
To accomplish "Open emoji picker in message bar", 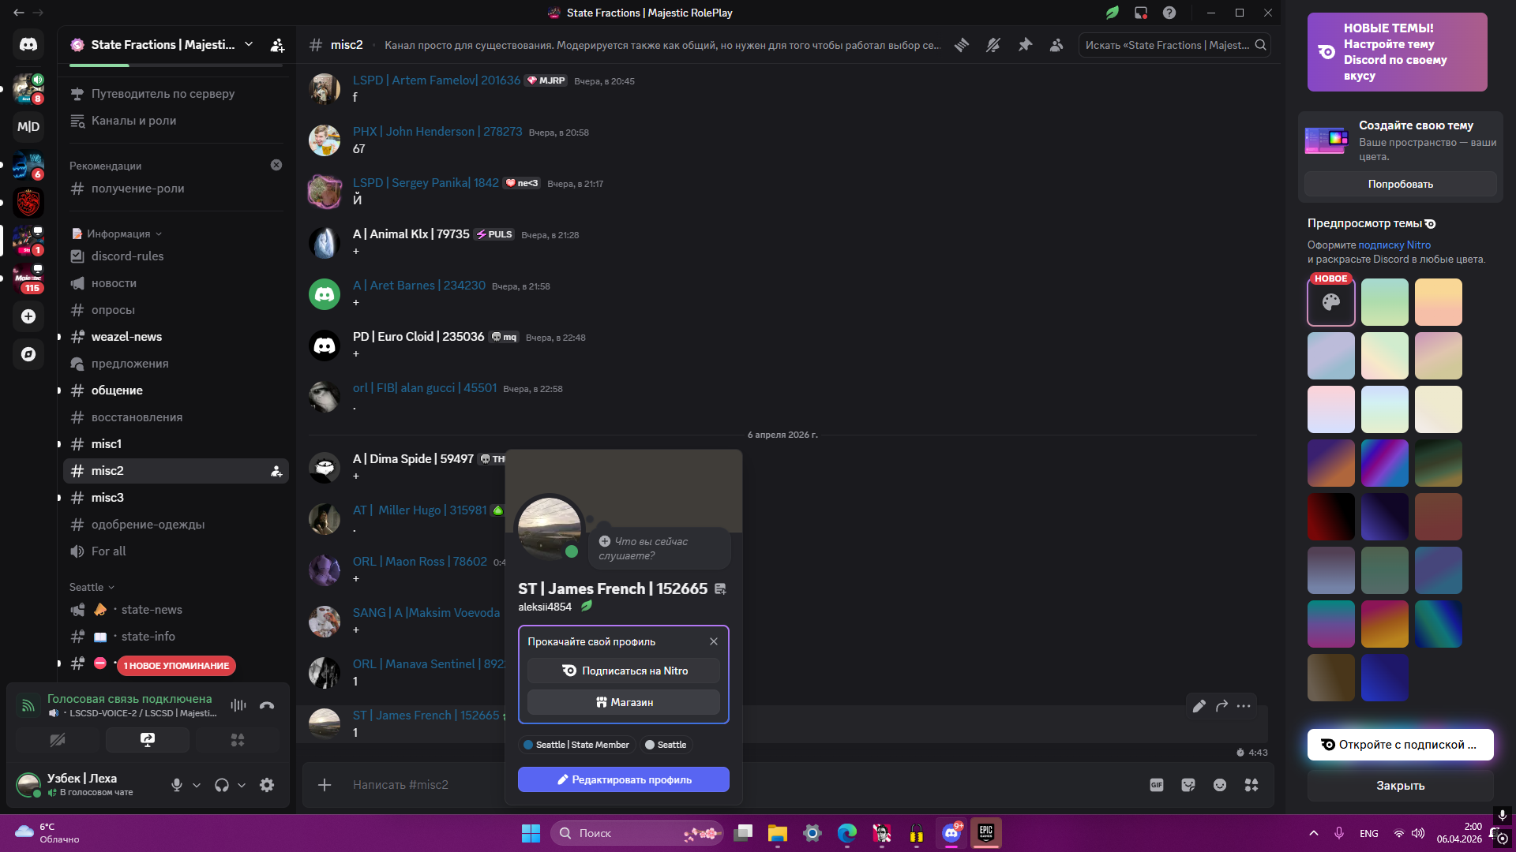I will [1220, 785].
